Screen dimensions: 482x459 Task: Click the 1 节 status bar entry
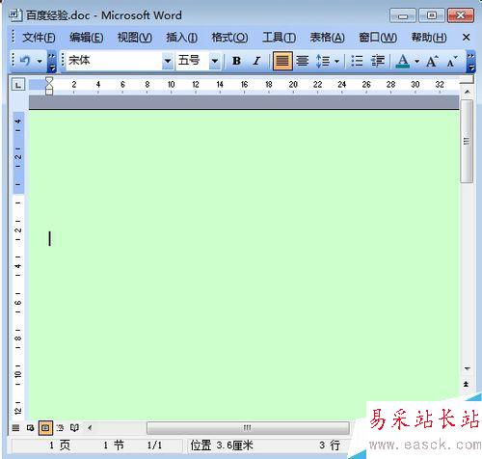[114, 445]
